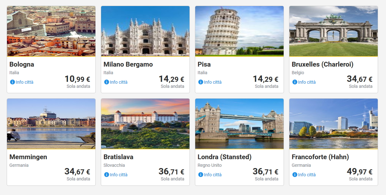Open the Milano Bergamo cathedral photo
The width and height of the screenshot is (386, 195).
145,31
